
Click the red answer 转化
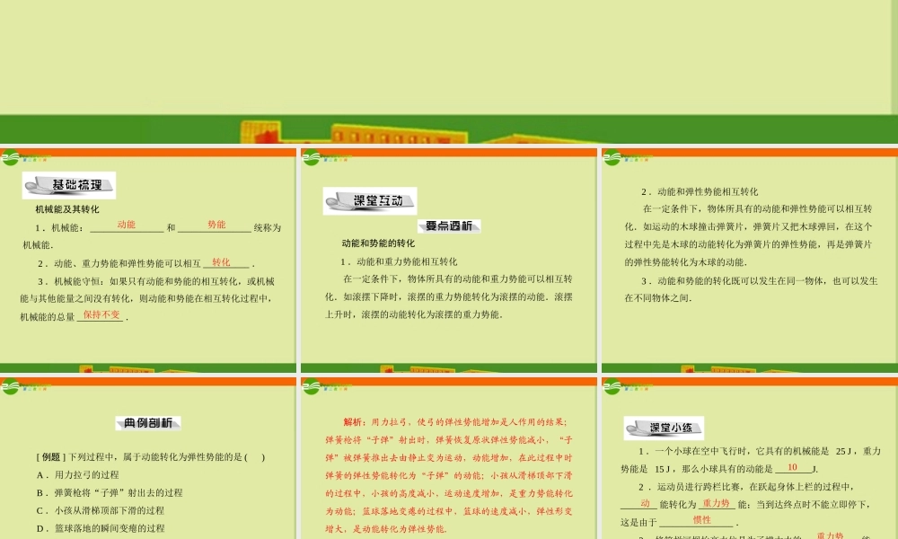[x=221, y=262]
